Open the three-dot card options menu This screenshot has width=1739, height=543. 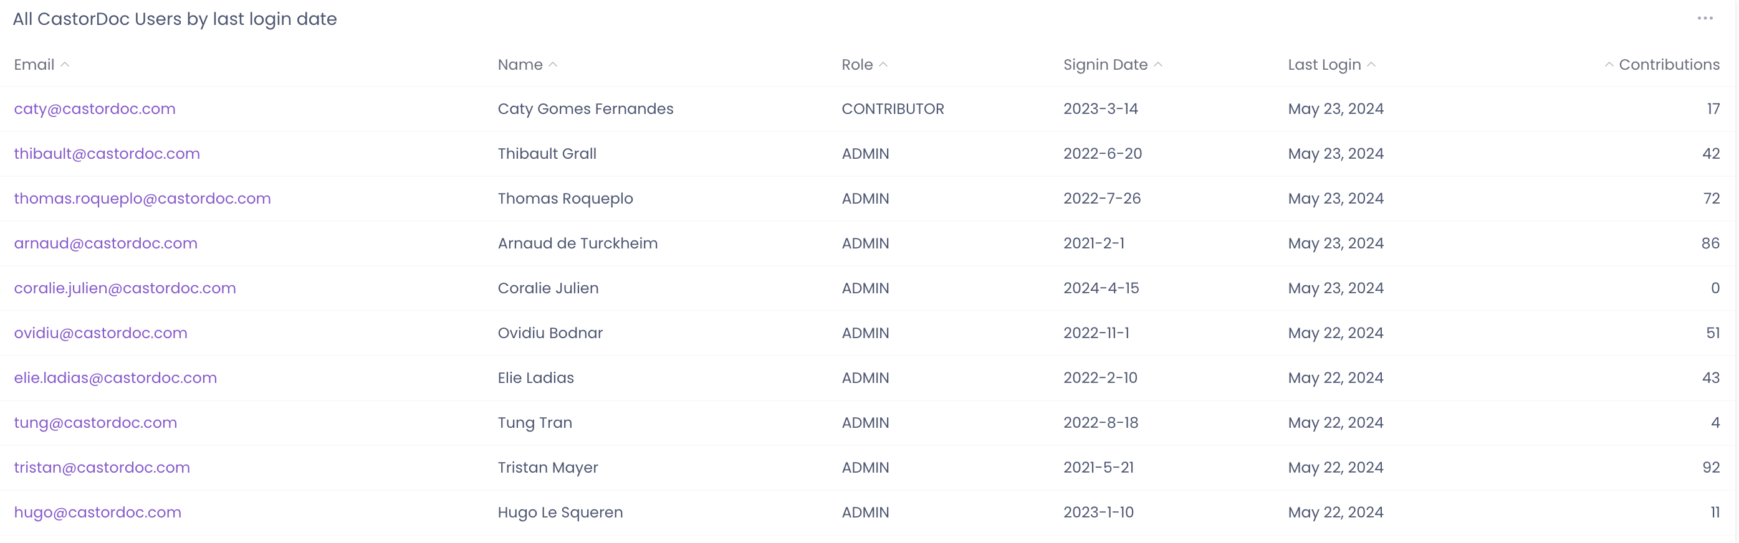[x=1705, y=19]
